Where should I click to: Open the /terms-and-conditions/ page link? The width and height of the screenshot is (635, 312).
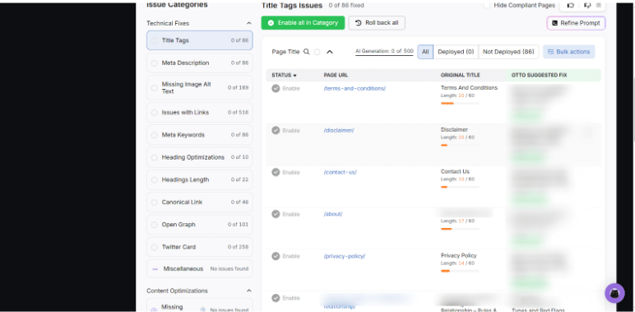pyautogui.click(x=355, y=88)
